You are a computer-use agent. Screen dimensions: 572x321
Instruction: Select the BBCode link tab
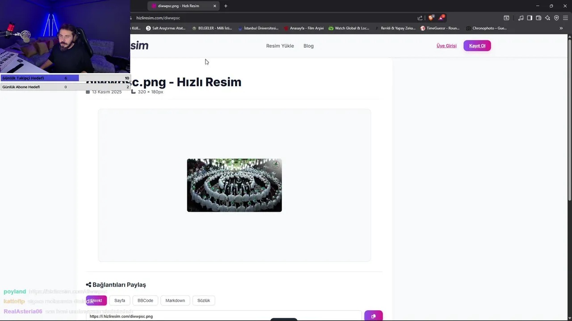[x=145, y=300]
